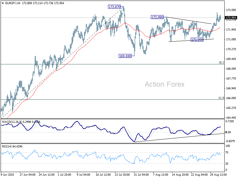Screen dimensions: 238x178
Task: Select the 61.8 Fibonacci level label
Action: click(221, 98)
